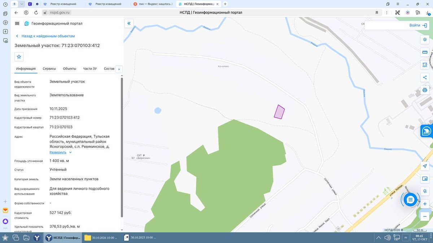Click the nspd.gov.ru address field
433x243 pixels.
pyautogui.click(x=60, y=12)
